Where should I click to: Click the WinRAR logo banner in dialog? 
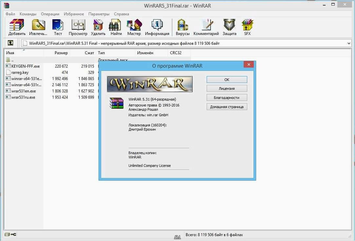tap(150, 84)
